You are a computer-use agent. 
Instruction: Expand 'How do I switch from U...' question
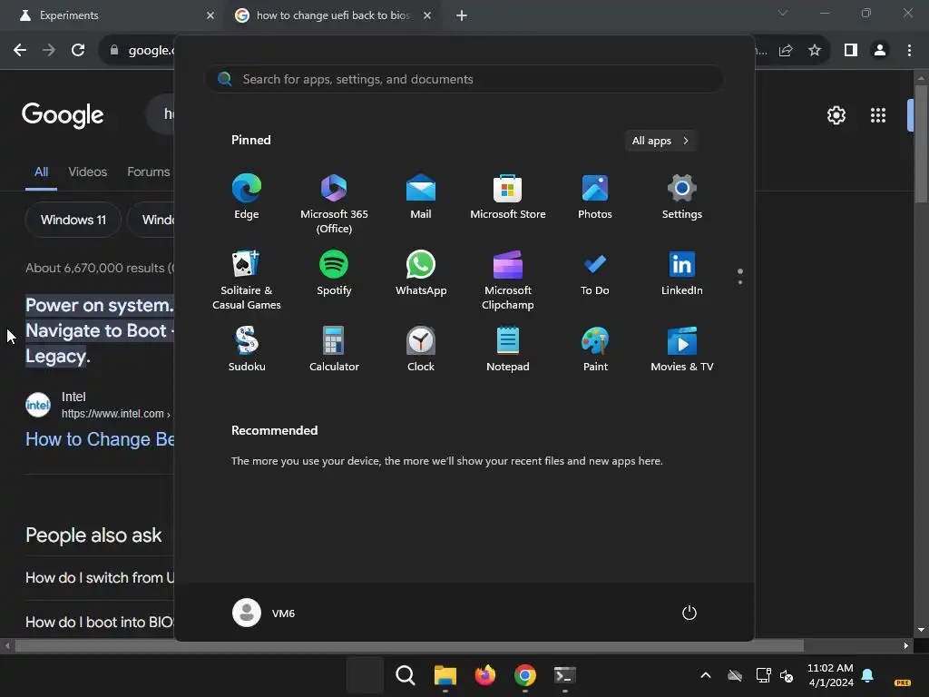(x=100, y=578)
